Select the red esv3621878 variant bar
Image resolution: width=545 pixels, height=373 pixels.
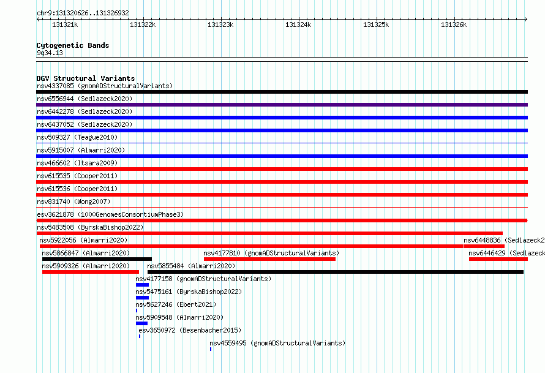[282, 220]
